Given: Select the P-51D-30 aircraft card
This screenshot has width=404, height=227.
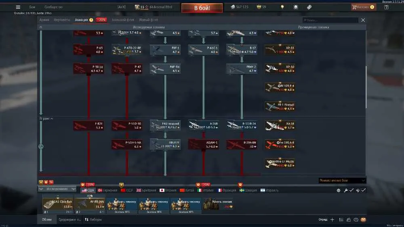Looking at the screenshot, I should point(127,125).
